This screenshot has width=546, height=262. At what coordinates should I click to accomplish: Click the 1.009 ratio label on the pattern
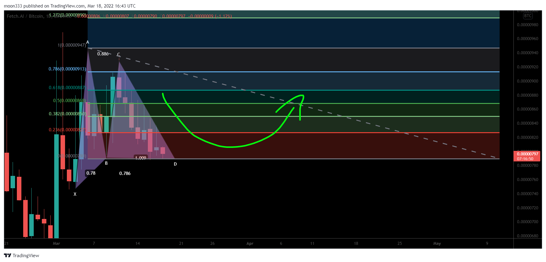point(141,158)
